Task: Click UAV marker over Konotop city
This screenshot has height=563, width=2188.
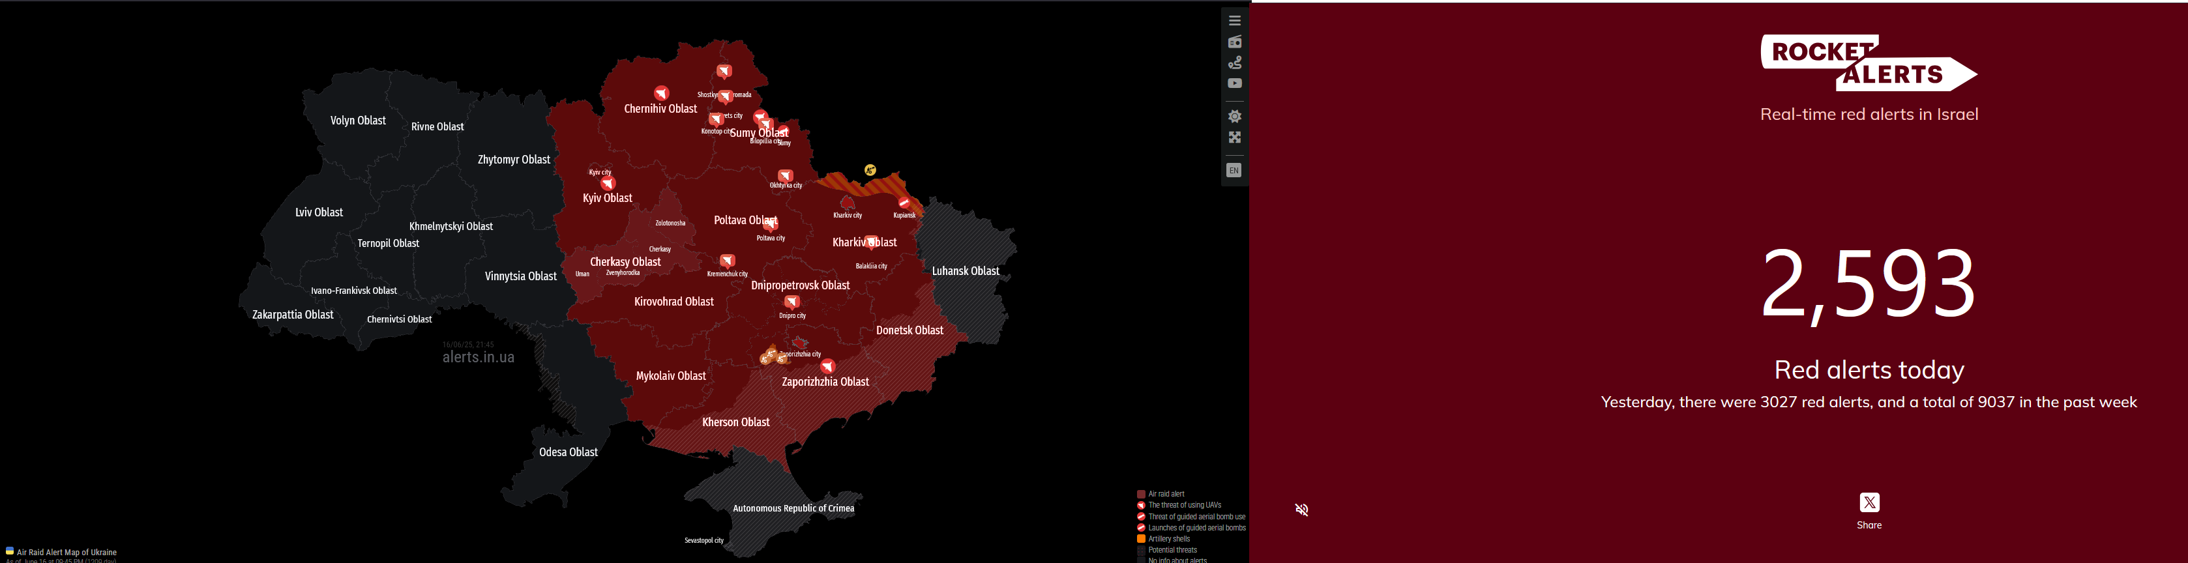Action: 717,120
